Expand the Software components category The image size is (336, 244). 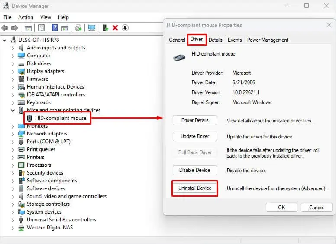13,181
